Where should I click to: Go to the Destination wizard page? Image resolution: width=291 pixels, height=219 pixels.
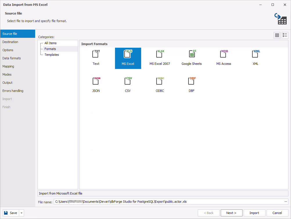pyautogui.click(x=18, y=42)
